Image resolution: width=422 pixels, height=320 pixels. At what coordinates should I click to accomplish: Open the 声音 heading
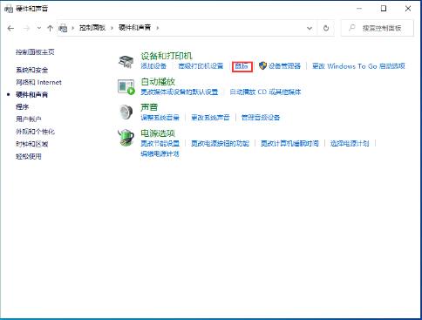pyautogui.click(x=149, y=107)
